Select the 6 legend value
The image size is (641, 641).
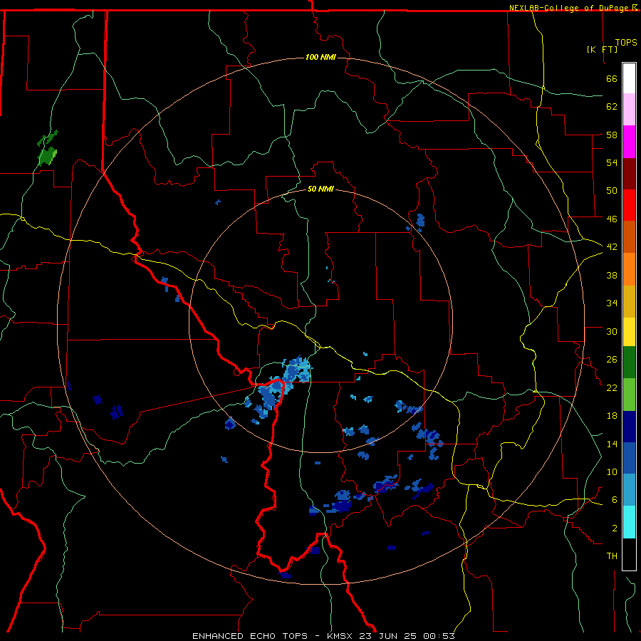(615, 500)
